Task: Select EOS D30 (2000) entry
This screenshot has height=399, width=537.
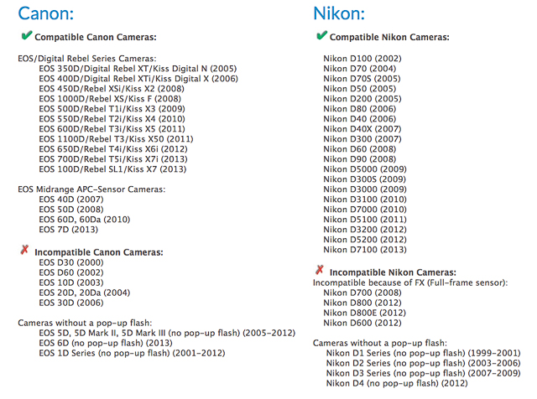Action: tap(71, 262)
